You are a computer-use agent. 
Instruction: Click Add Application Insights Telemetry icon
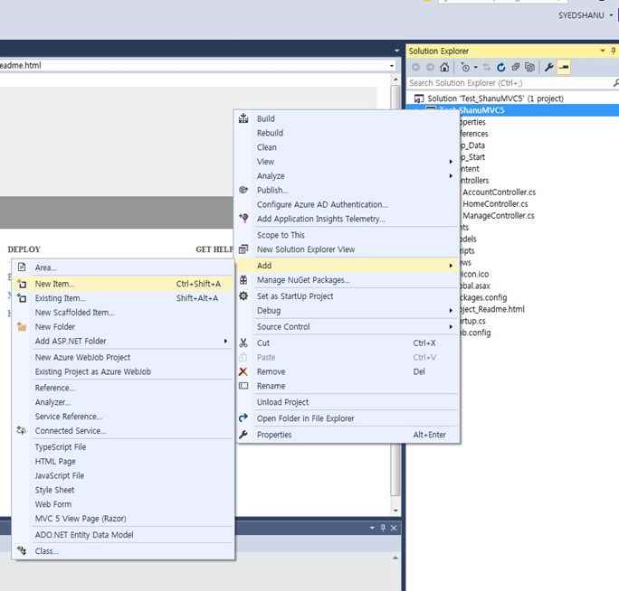(x=243, y=218)
